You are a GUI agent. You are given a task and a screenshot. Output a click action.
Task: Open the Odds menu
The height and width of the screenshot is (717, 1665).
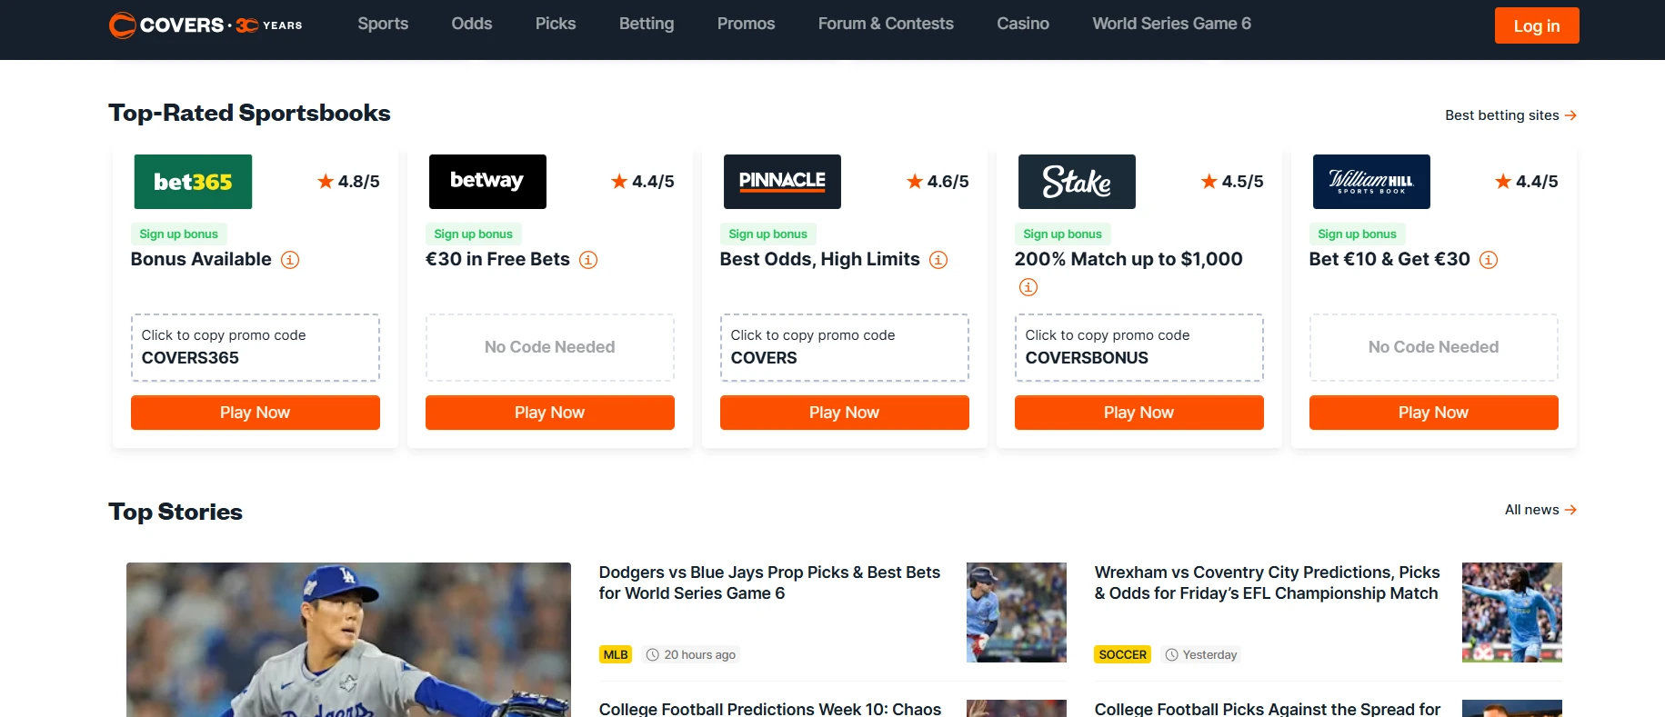point(472,24)
